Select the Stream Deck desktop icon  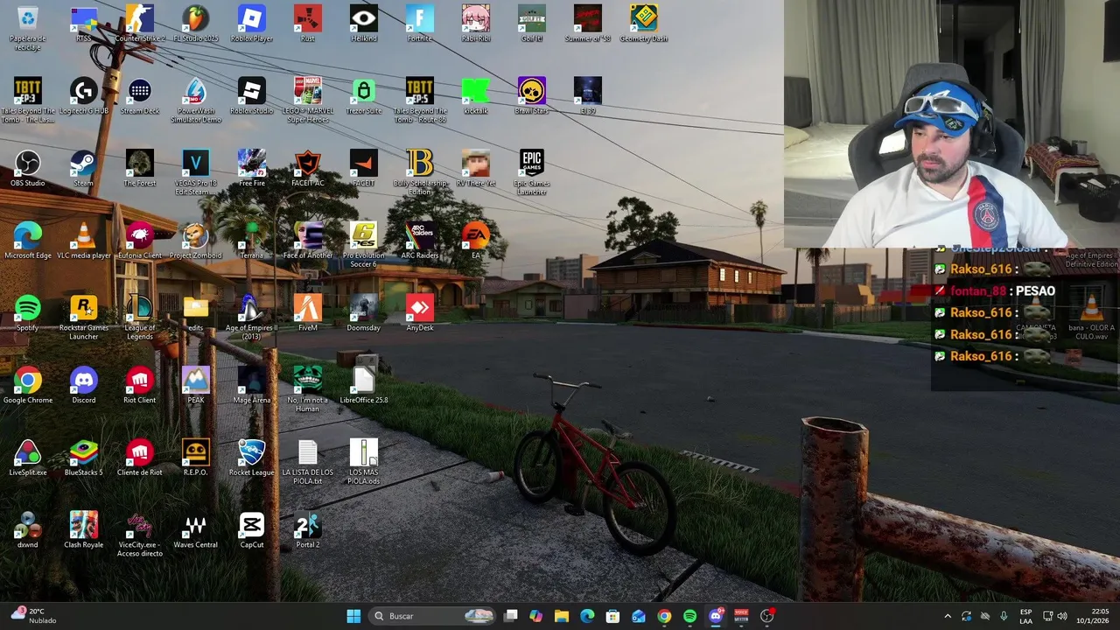click(139, 96)
